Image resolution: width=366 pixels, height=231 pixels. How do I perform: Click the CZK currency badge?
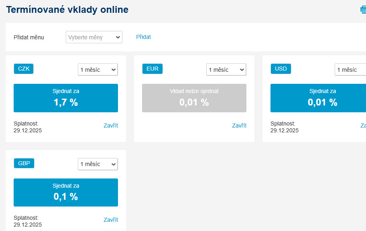(x=24, y=69)
